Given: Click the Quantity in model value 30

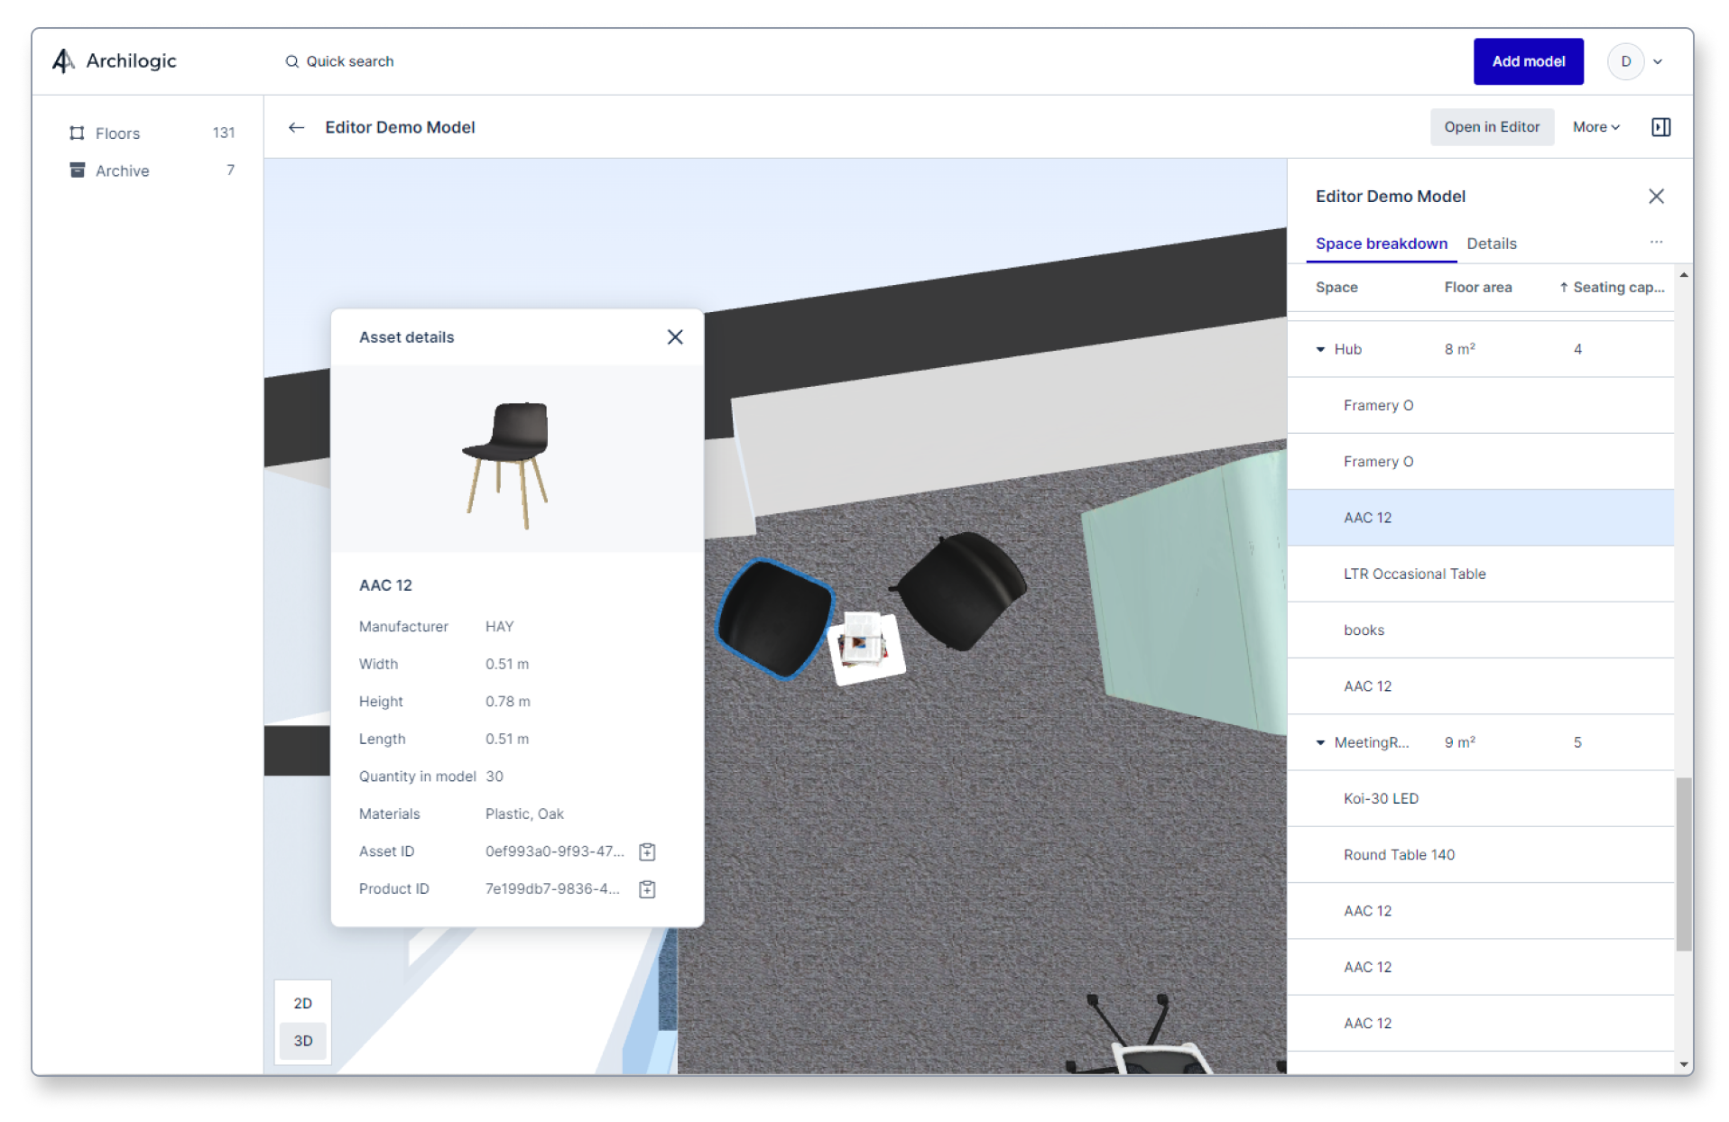Looking at the screenshot, I should point(495,777).
